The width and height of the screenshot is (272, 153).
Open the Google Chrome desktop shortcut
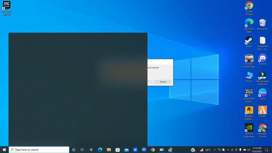tap(249, 8)
